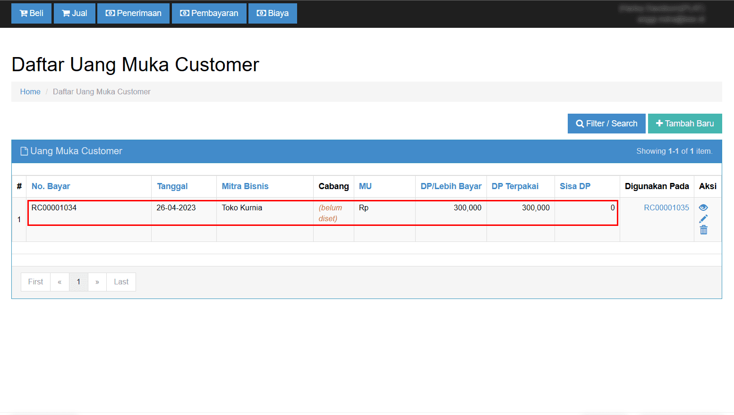This screenshot has width=734, height=415.
Task: Delete row with the trash icon
Action: (704, 230)
